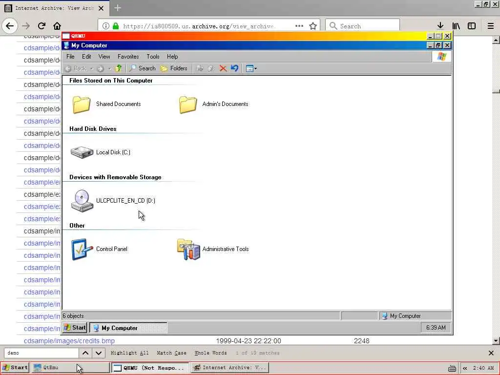Click the browser Home icon
Image resolution: width=500 pixels, height=375 pixels.
click(x=57, y=26)
